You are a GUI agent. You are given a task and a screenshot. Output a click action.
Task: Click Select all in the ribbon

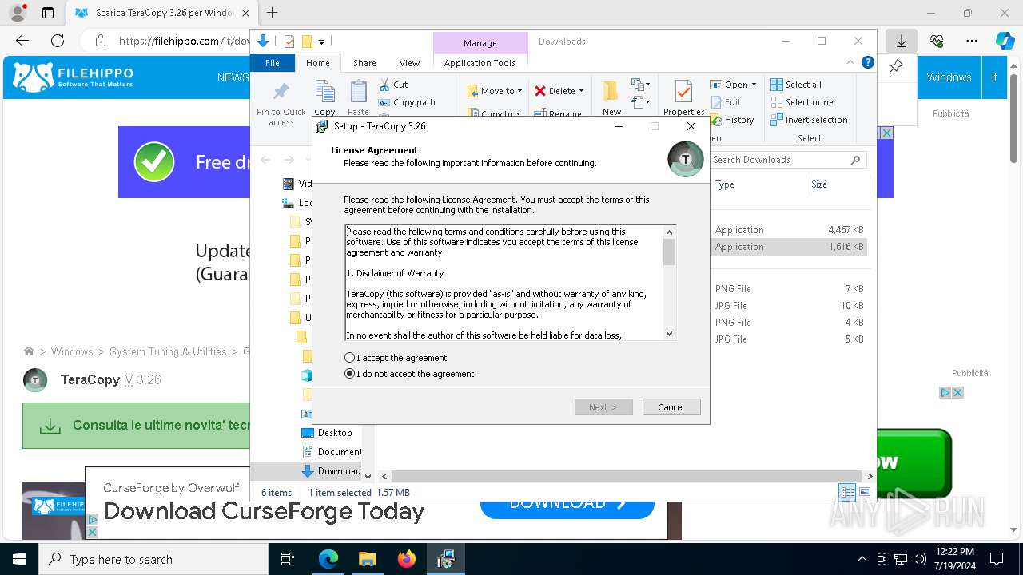pyautogui.click(x=796, y=85)
